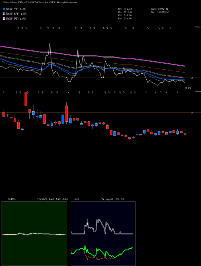This screenshot has height=266, width=201.
Task: Open the green MACD indicator chart
Action: [x=34, y=234]
